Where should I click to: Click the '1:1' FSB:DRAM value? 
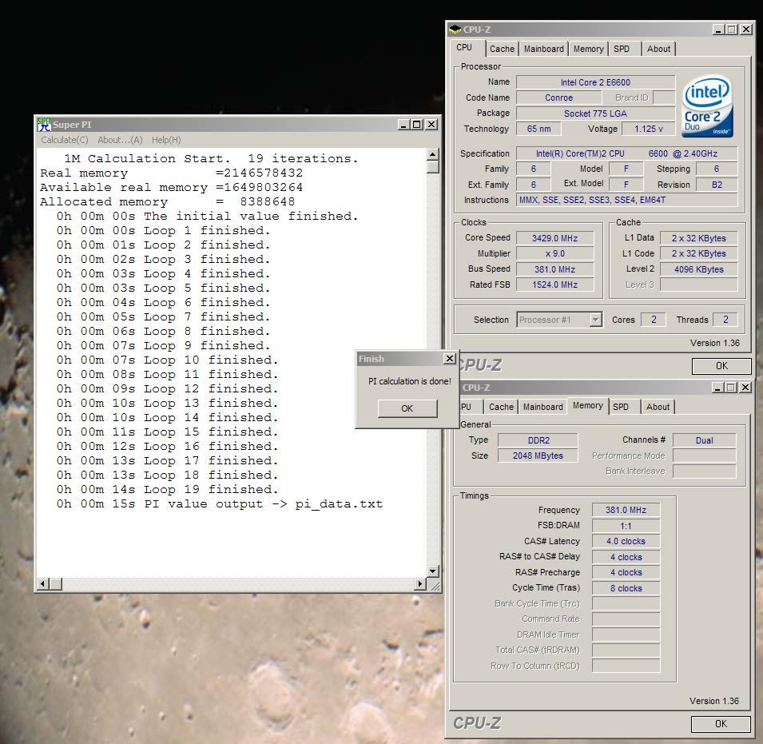pyautogui.click(x=626, y=526)
